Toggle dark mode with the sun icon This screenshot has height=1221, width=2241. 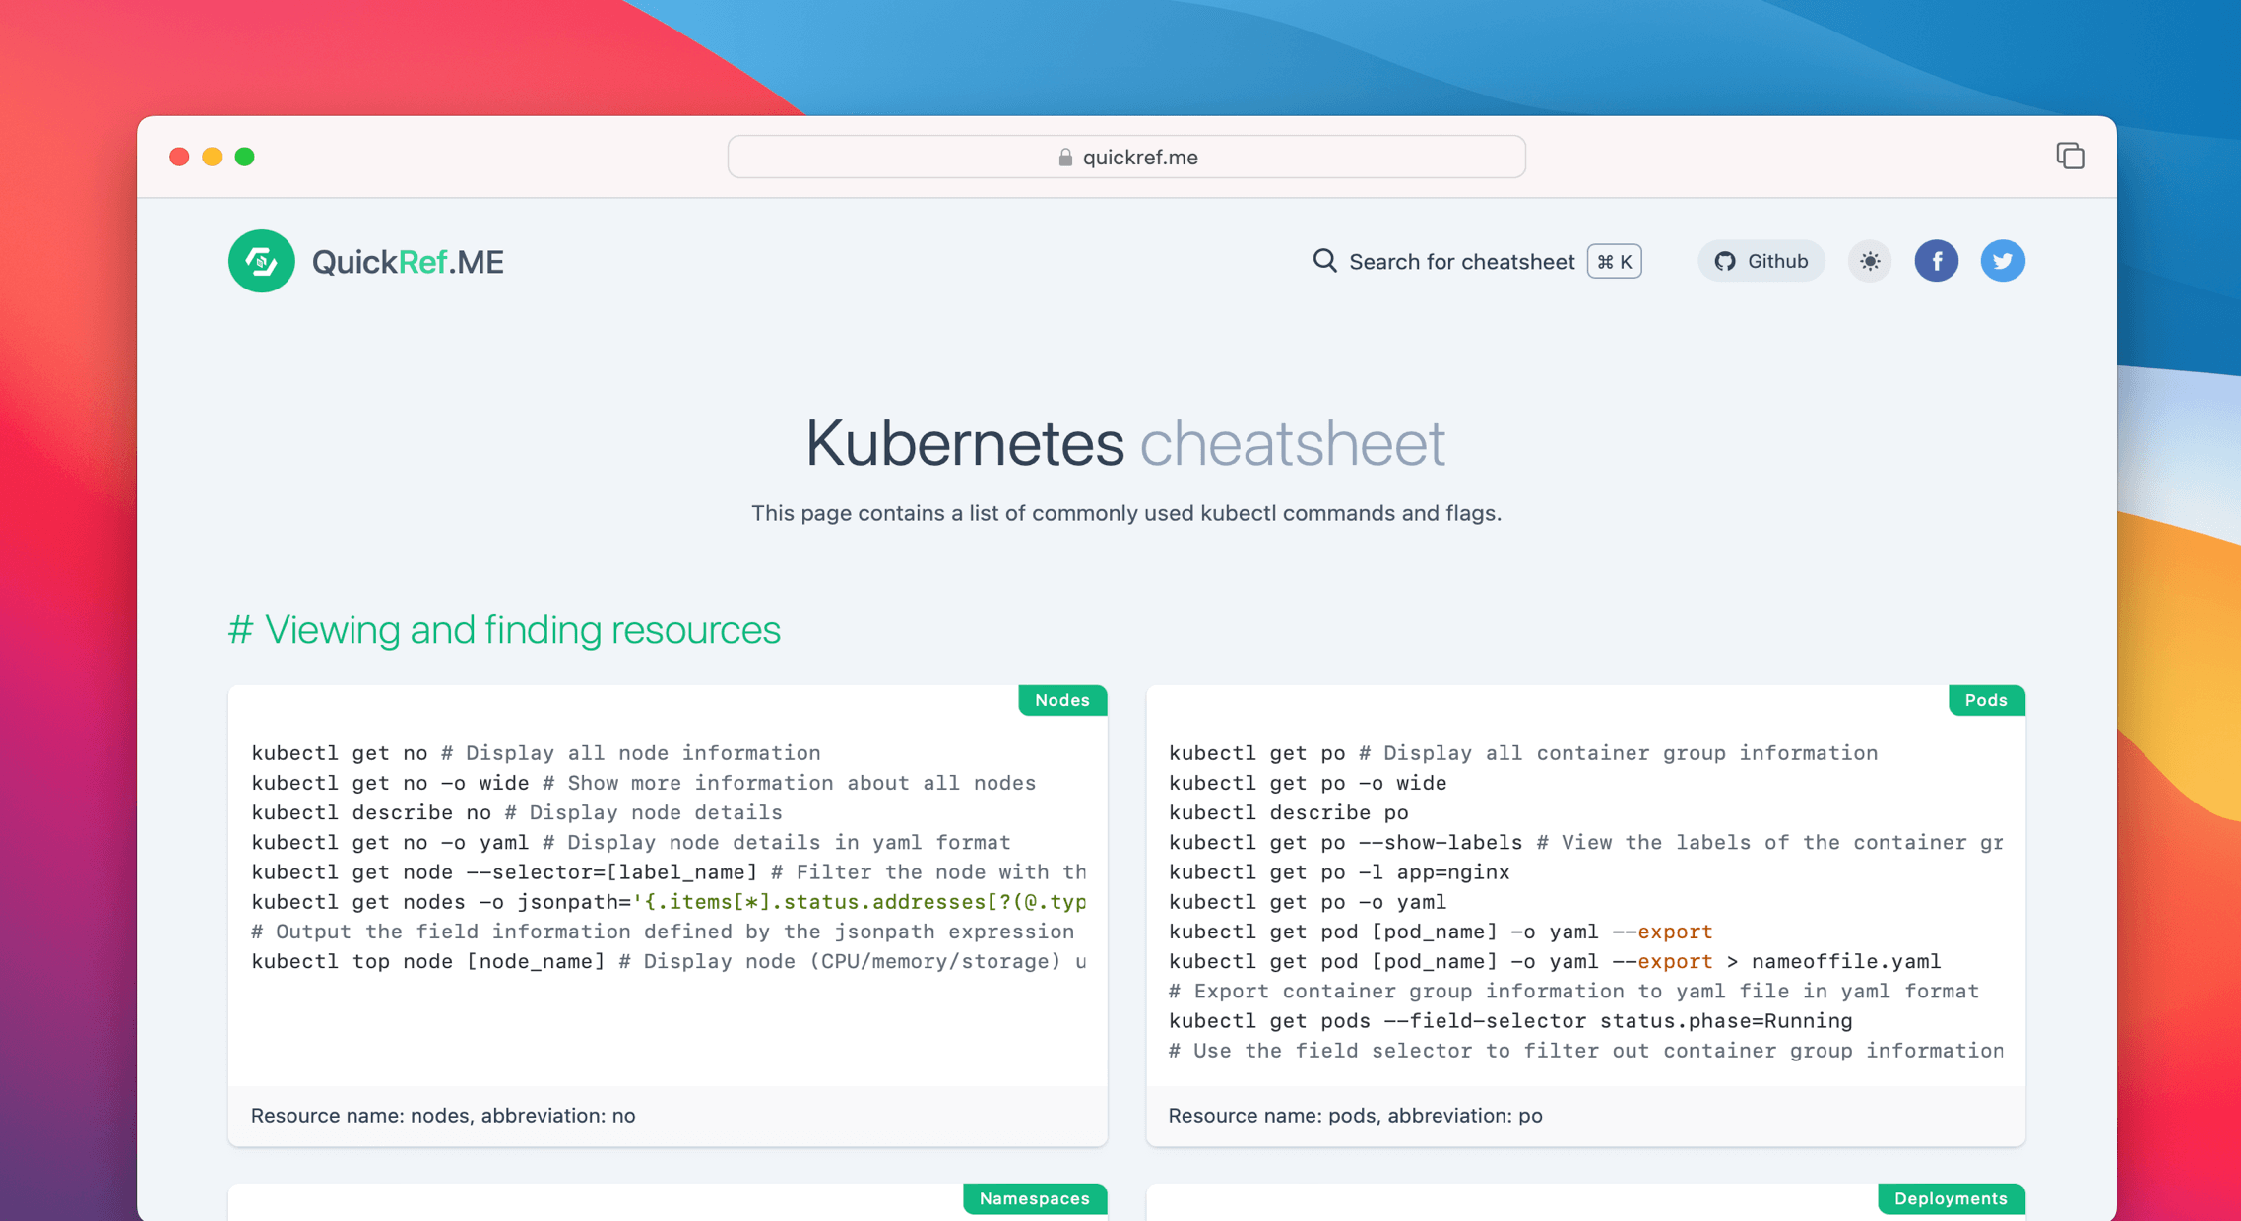coord(1869,261)
